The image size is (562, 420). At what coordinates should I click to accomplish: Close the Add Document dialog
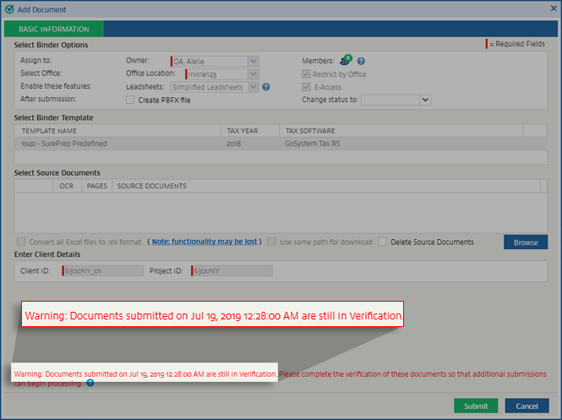[x=551, y=9]
